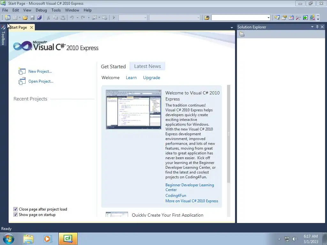Click the Save floppy disk icon
This screenshot has height=245, width=327.
32,18
